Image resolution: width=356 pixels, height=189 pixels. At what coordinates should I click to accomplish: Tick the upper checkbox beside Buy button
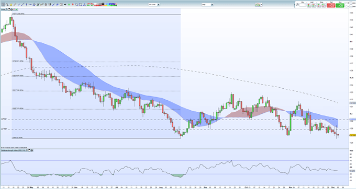pos(346,3)
